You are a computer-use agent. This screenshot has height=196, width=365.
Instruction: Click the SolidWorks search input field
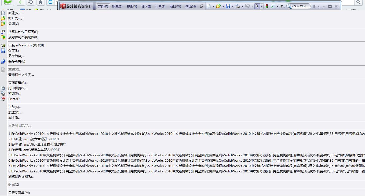[x=302, y=6]
